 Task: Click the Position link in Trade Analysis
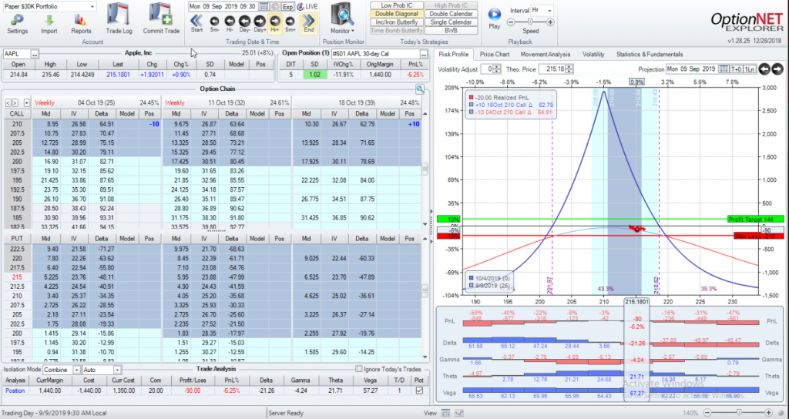coord(15,391)
